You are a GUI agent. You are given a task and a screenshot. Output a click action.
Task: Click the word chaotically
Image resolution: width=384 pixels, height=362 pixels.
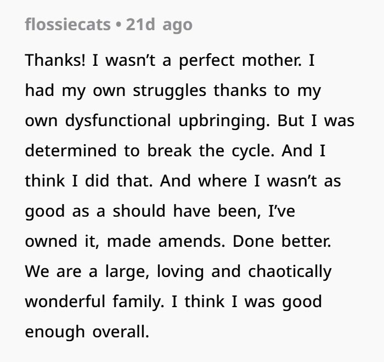(290, 272)
